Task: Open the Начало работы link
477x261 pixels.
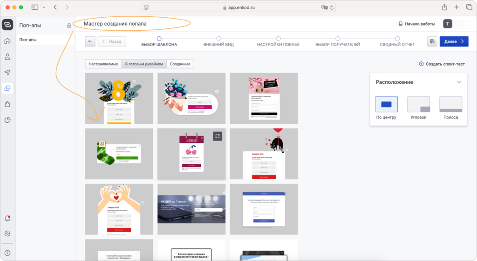Action: point(417,24)
